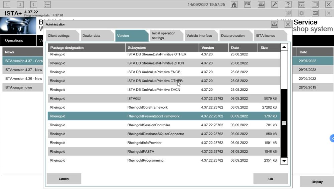Screen dimensions: 334x189
Task: Open news item ISTA version 4.36 - New
Action: [x=23, y=78]
